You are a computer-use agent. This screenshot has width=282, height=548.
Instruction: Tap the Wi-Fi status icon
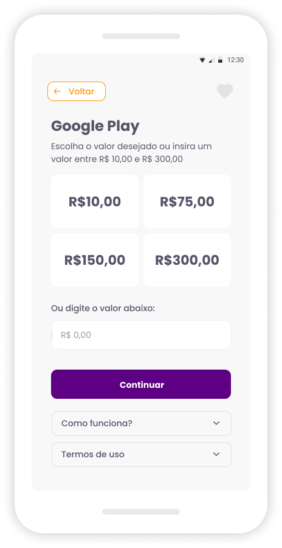202,60
